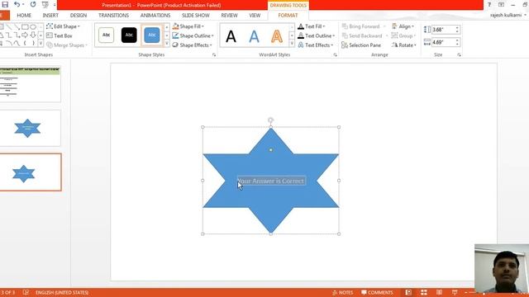The width and height of the screenshot is (529, 297).
Task: Open the Text Effects dropdown
Action: click(x=316, y=45)
